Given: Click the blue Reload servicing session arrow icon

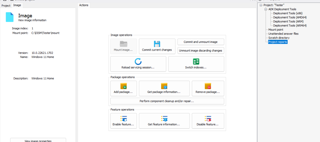Looking at the screenshot, I should click(138, 62).
